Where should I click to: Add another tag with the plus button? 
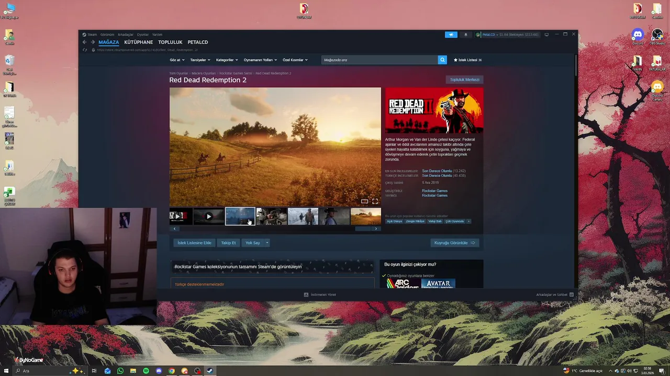click(468, 221)
